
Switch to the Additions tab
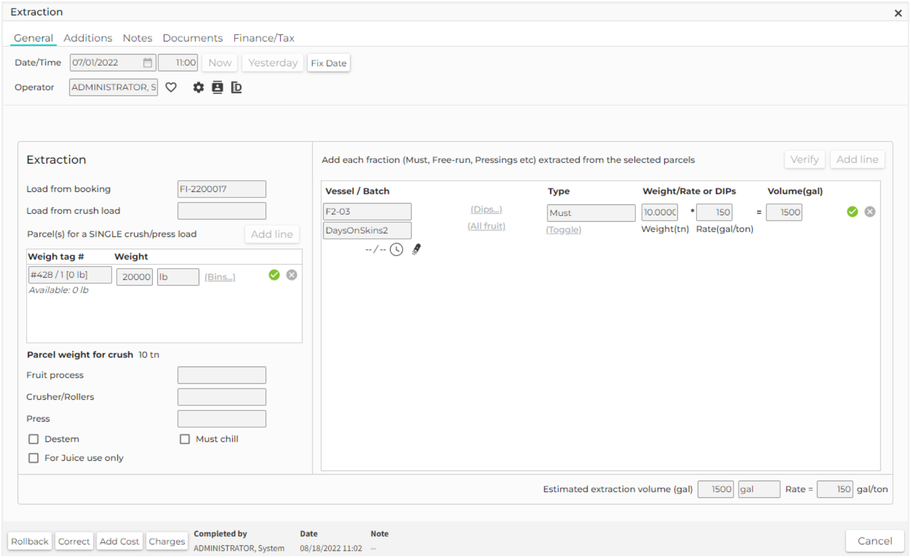point(88,38)
